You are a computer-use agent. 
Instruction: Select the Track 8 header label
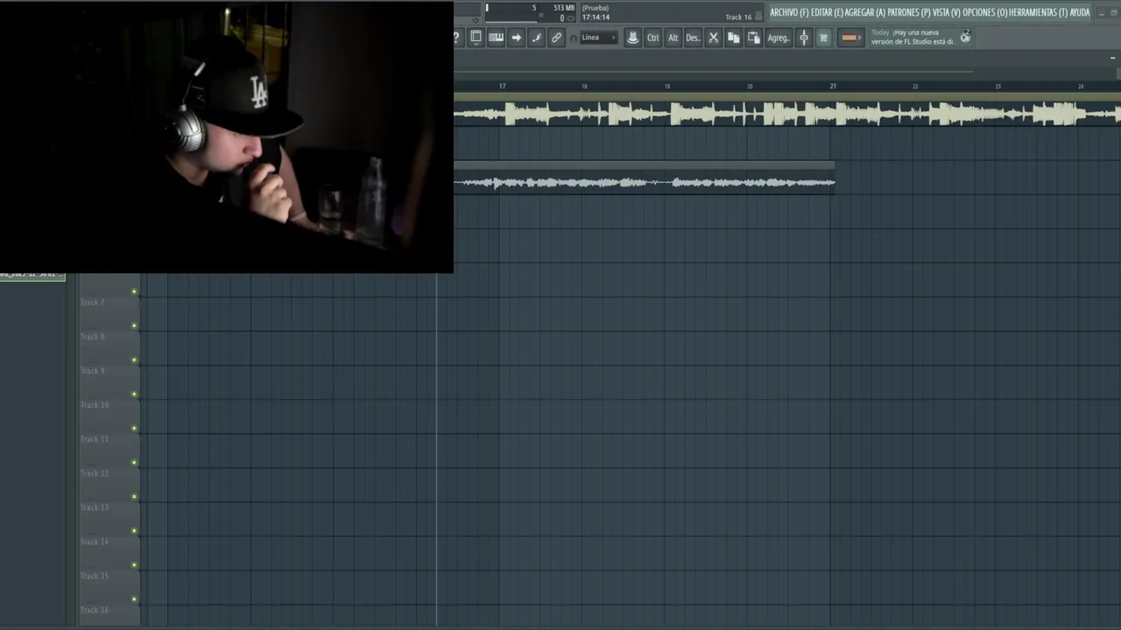(x=93, y=337)
